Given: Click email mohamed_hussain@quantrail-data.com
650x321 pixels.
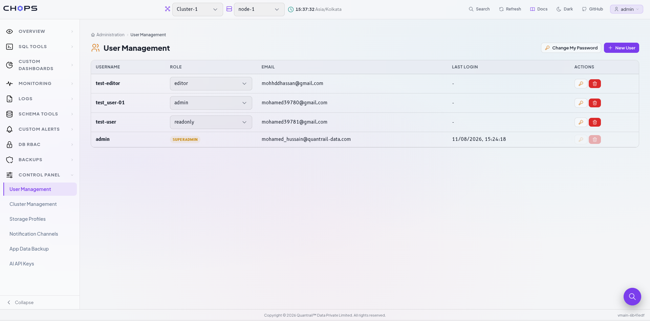Looking at the screenshot, I should point(306,140).
